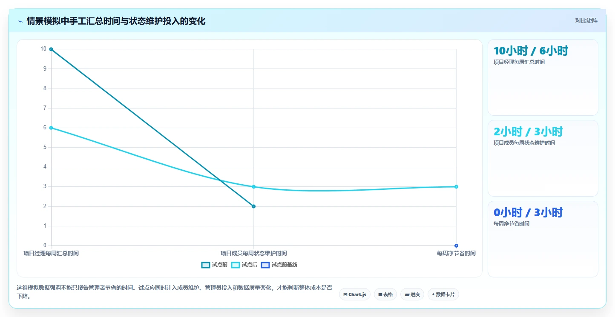Click the description paragraph starting 这组模拟数据
The width and height of the screenshot is (615, 317).
(x=175, y=291)
